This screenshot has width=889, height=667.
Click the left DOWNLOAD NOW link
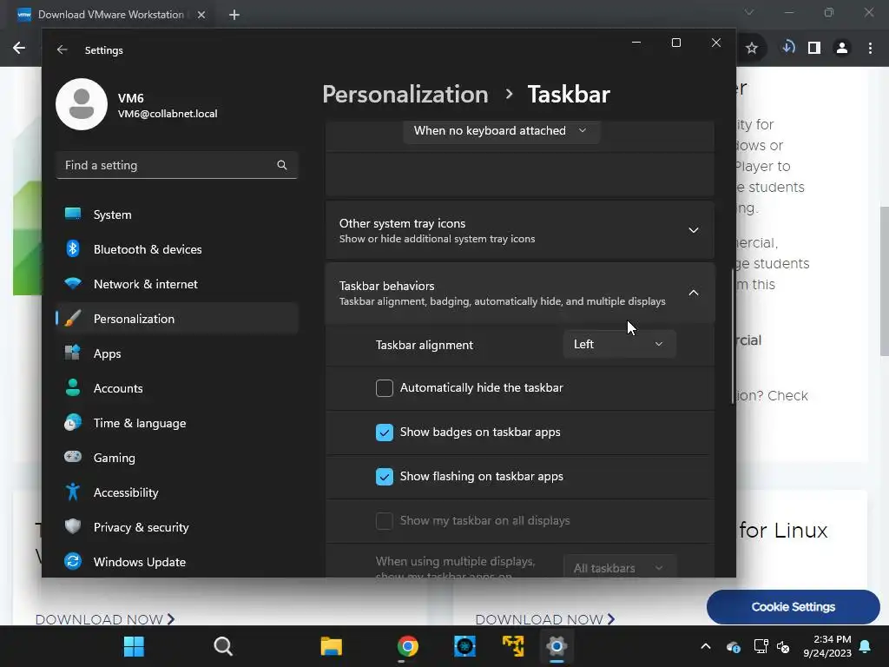coord(105,619)
